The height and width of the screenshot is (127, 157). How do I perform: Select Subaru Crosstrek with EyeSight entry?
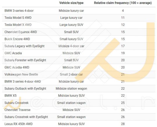[26, 117]
